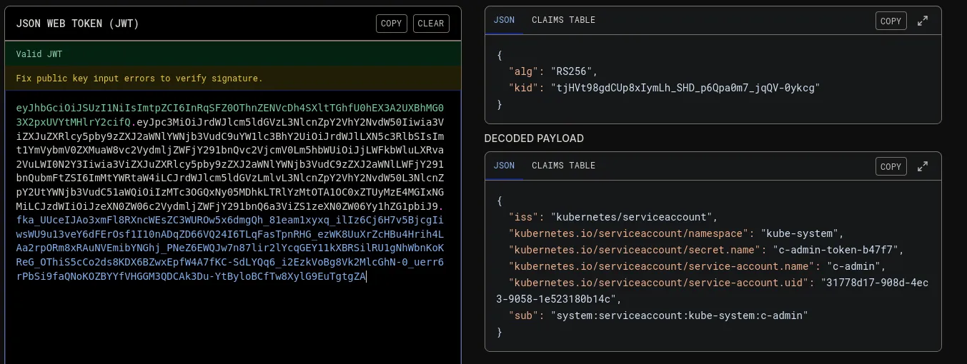Click the "kubernetes/serviceaccount" iss value

tap(633, 217)
